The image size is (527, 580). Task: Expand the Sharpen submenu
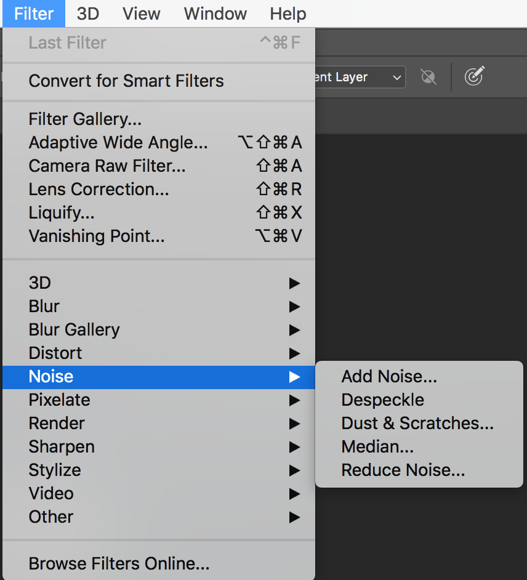coord(159,447)
